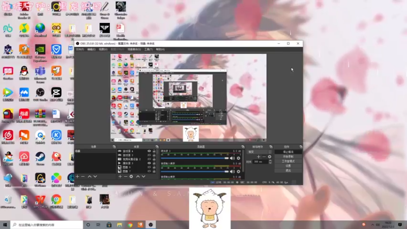Open the 渐变 transition dropdown

click(259, 152)
